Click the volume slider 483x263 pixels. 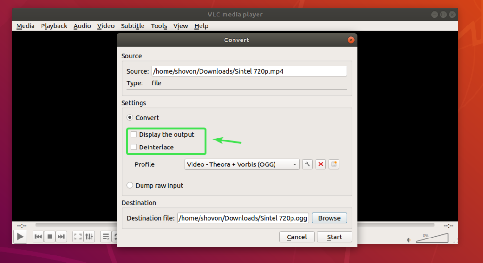tap(432, 238)
